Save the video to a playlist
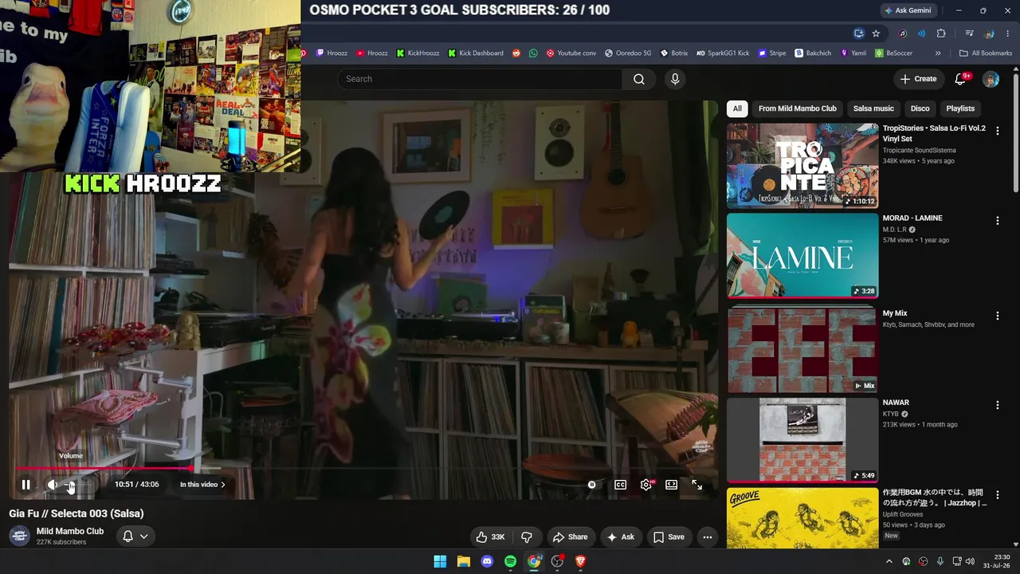Image resolution: width=1020 pixels, height=574 pixels. [x=669, y=537]
